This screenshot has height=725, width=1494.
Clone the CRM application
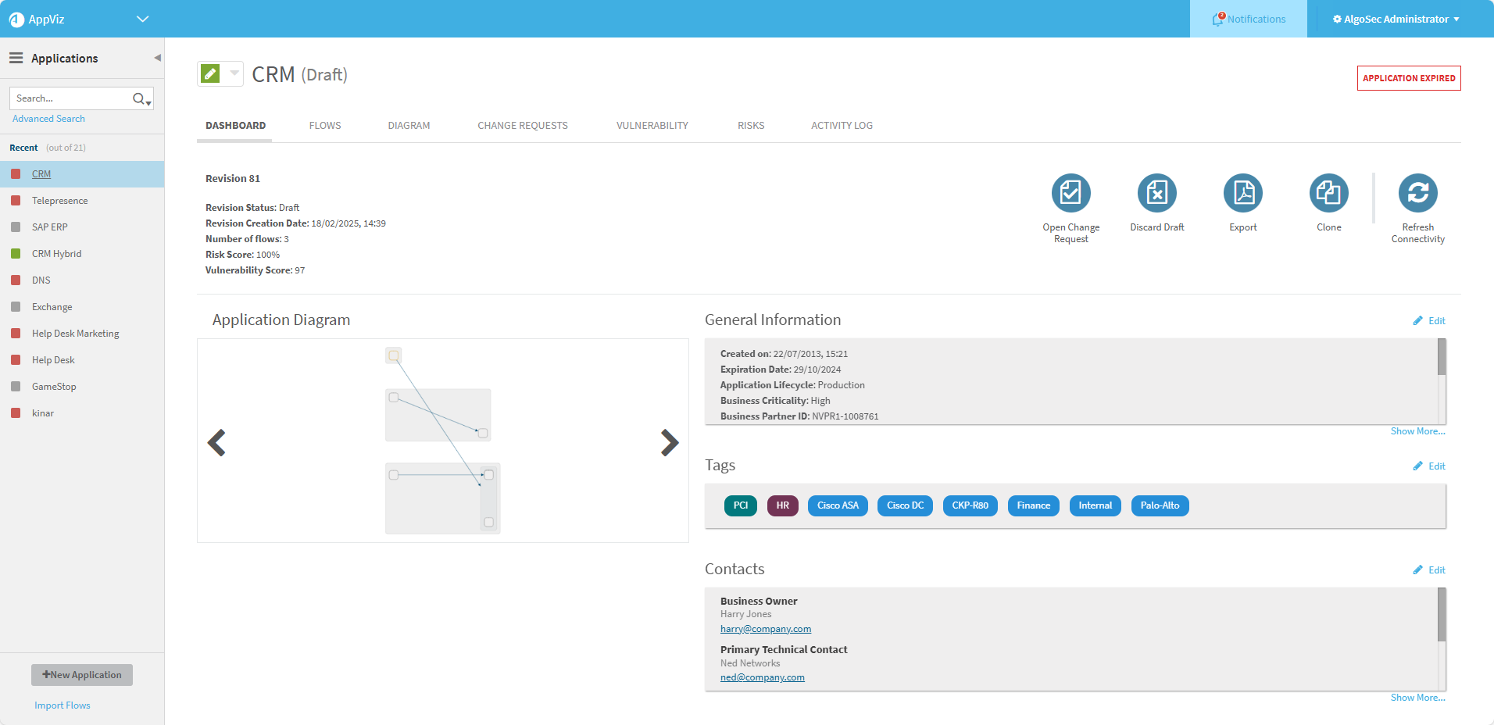click(1328, 193)
